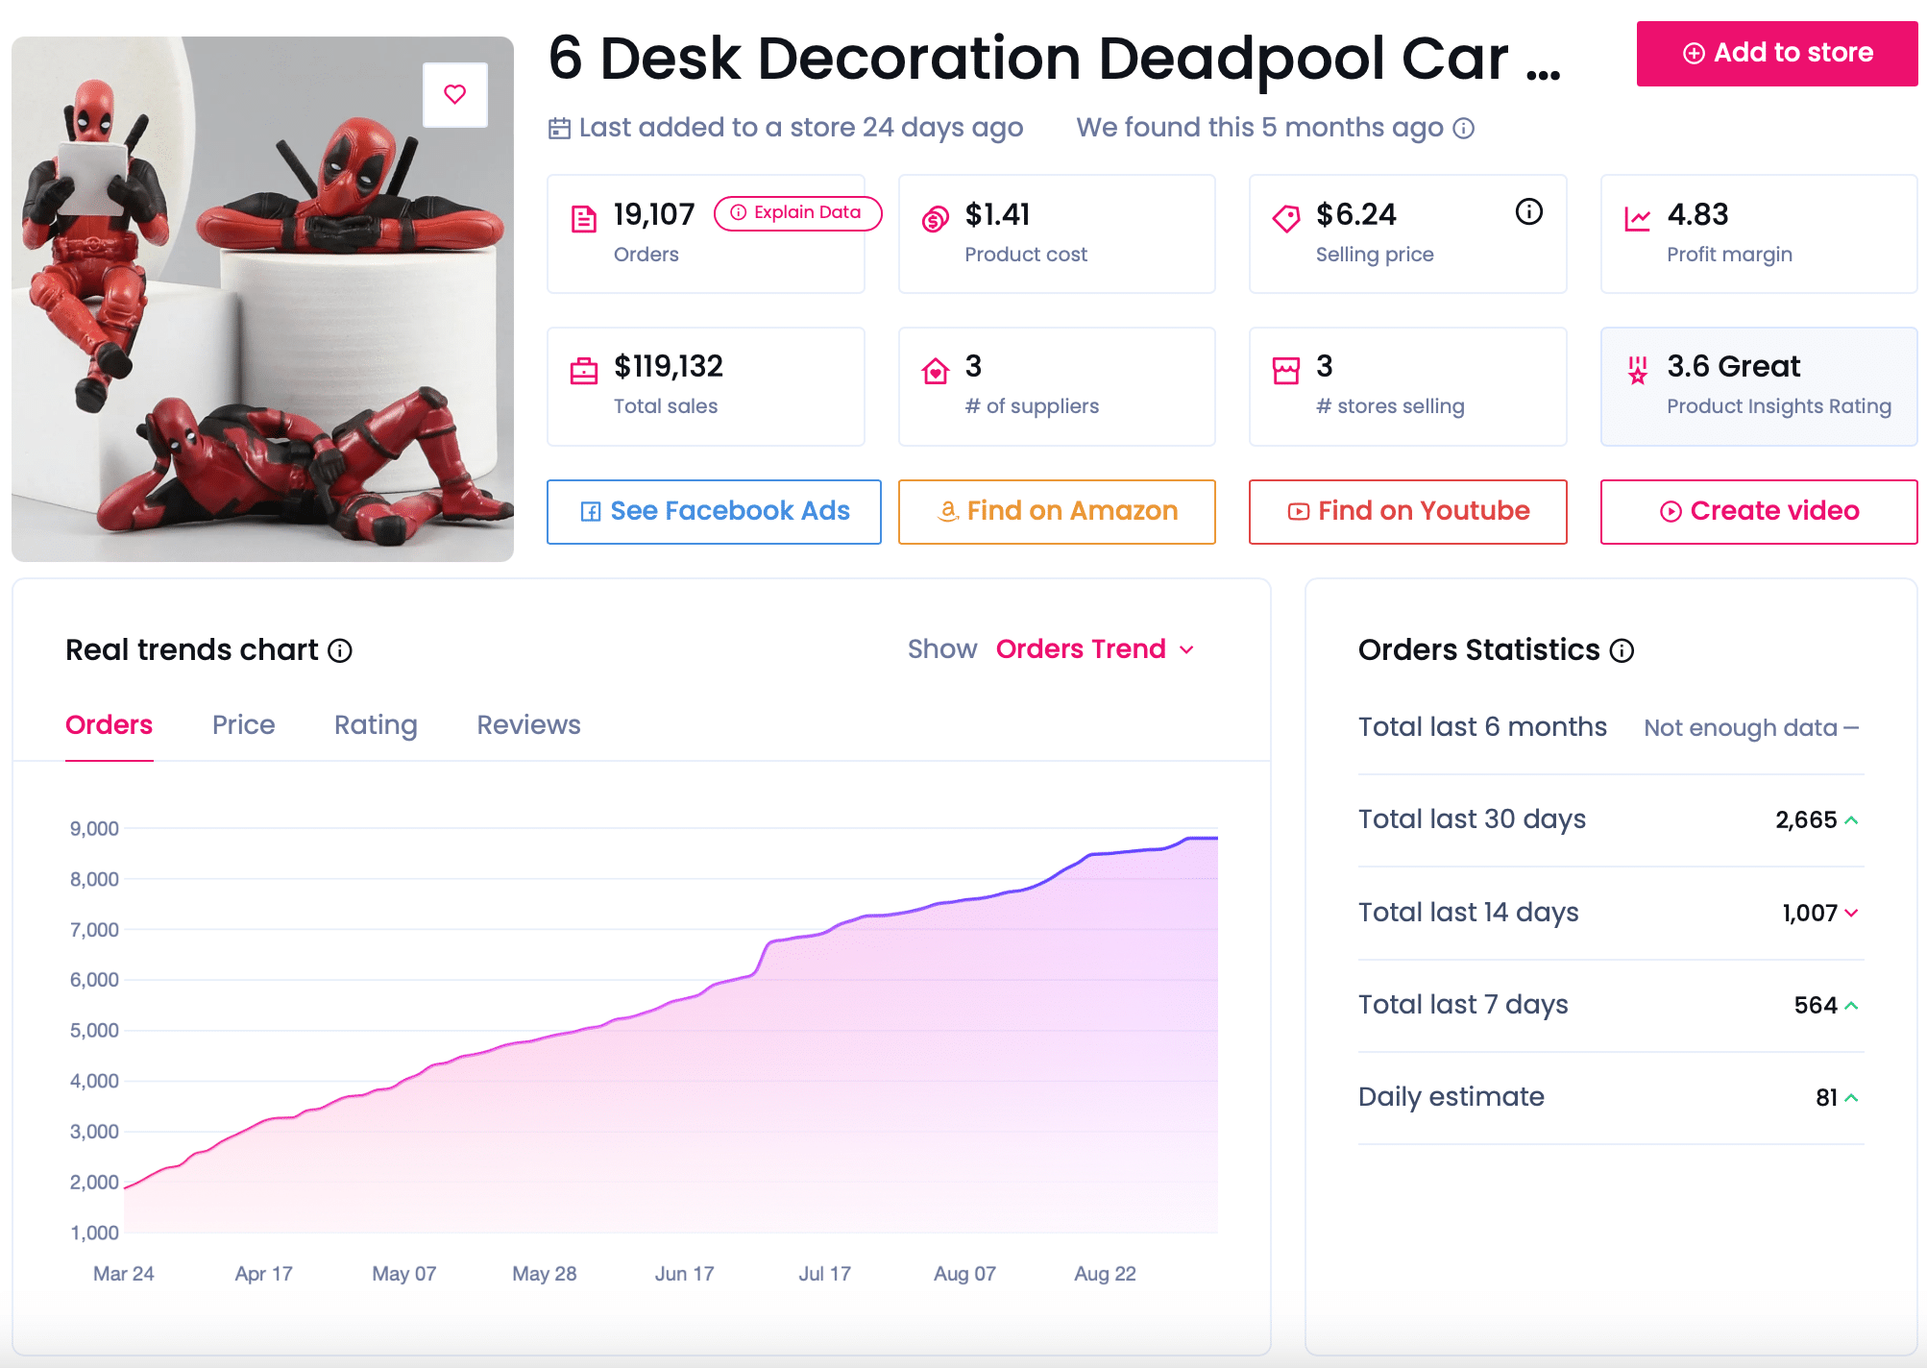Image resolution: width=1927 pixels, height=1368 pixels.
Task: Select the Rating tab
Action: (375, 725)
